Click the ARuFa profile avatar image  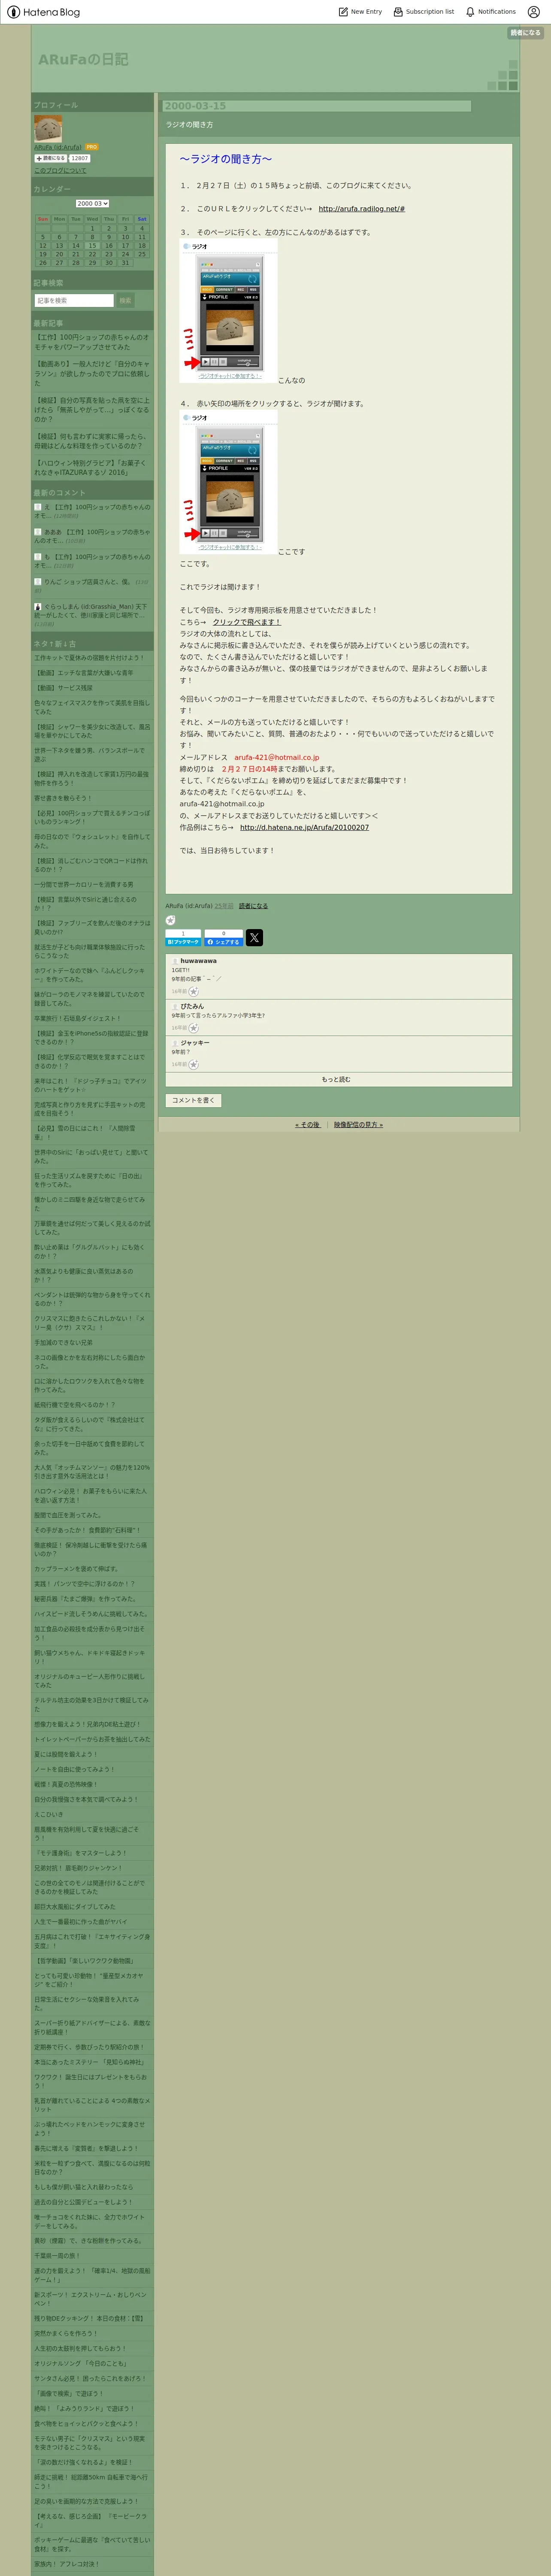point(48,128)
